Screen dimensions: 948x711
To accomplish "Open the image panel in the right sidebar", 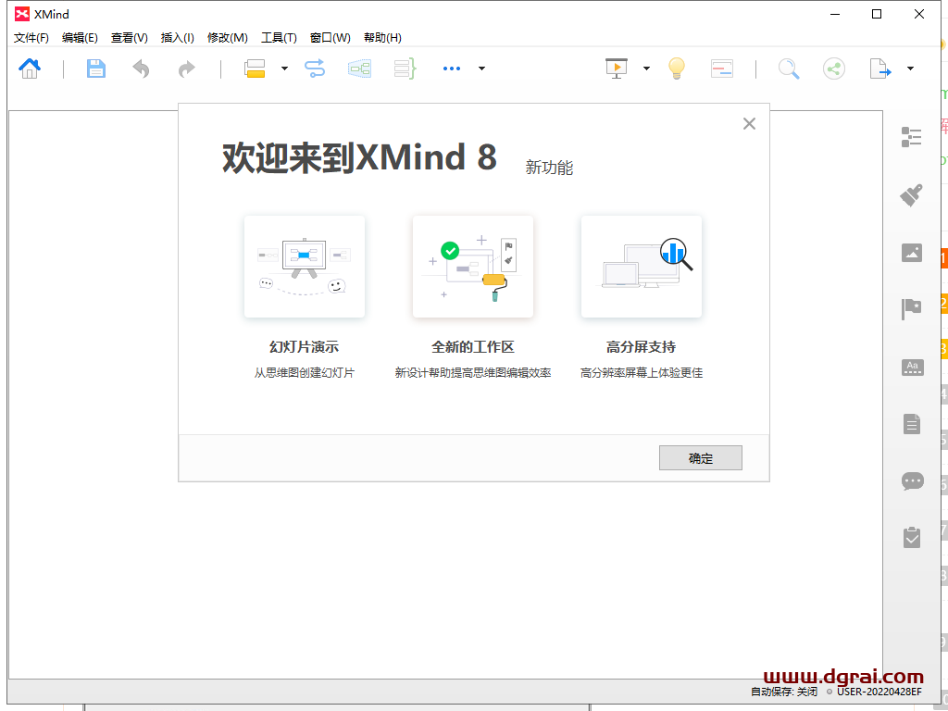I will tap(912, 252).
